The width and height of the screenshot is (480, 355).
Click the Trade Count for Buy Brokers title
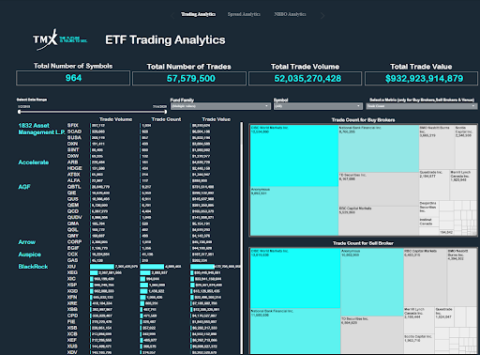(363, 120)
